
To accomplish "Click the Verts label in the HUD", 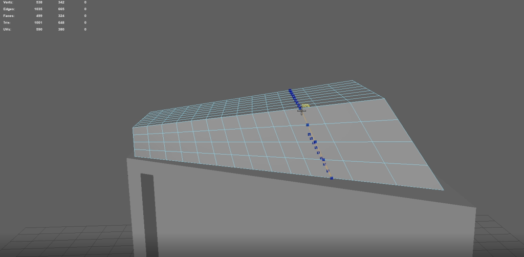I will pos(9,3).
